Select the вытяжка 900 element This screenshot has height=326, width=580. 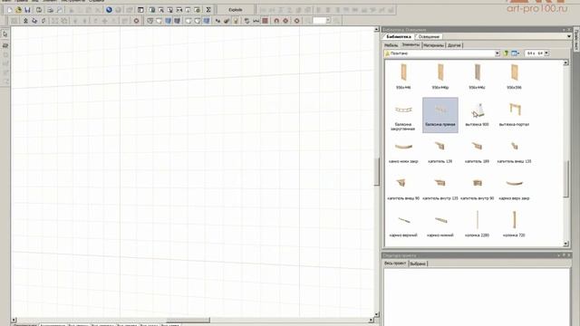(x=478, y=115)
